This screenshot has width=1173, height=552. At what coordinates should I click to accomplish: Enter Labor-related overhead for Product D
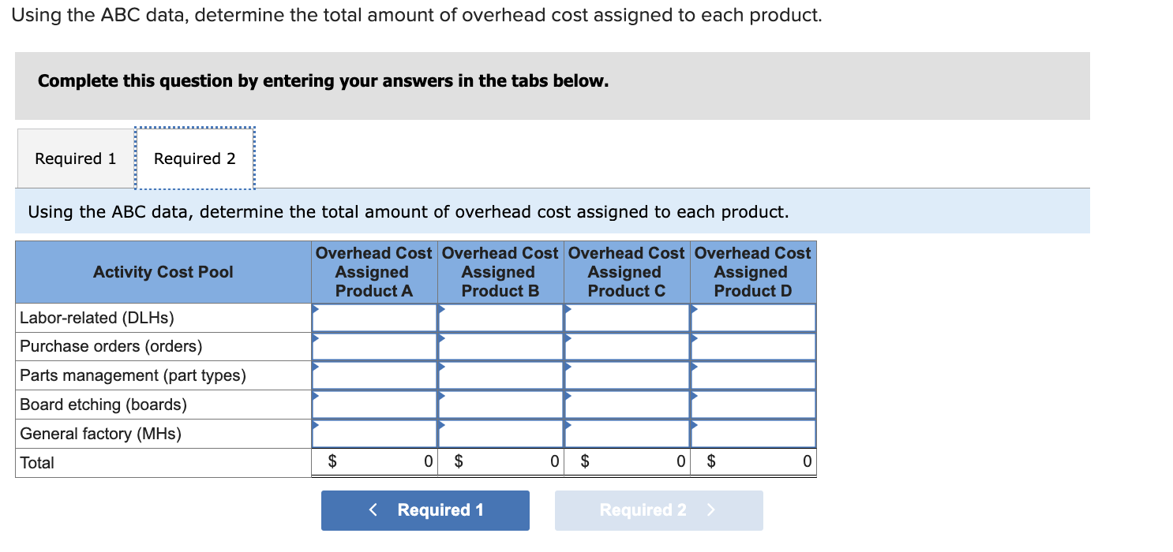[x=753, y=317]
